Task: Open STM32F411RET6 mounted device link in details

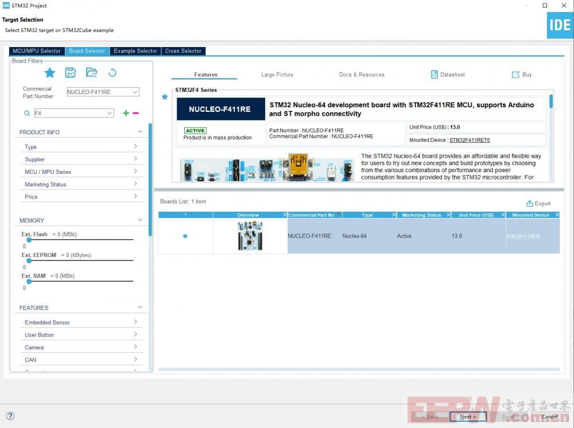Action: pos(470,140)
